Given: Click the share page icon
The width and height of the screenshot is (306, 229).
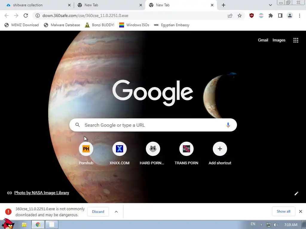Looking at the screenshot, I should pos(230,16).
